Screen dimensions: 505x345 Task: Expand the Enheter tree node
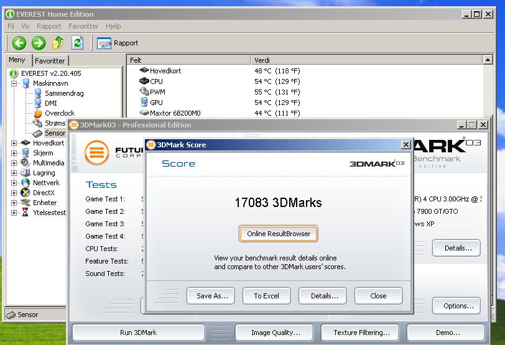[x=14, y=203]
